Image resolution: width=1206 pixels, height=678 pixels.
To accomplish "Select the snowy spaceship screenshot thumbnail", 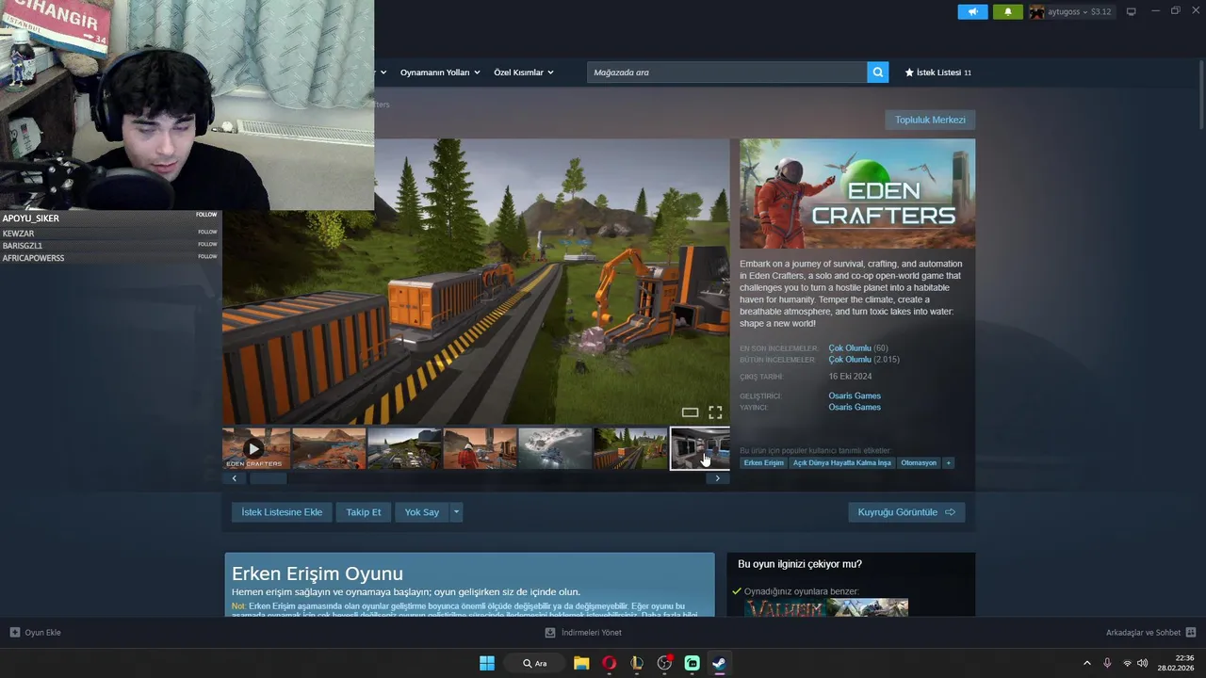I will (555, 448).
